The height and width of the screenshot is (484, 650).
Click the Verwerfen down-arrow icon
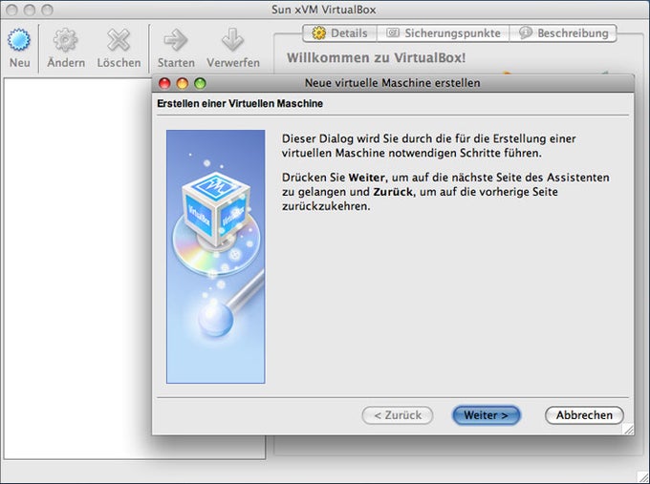tap(232, 40)
